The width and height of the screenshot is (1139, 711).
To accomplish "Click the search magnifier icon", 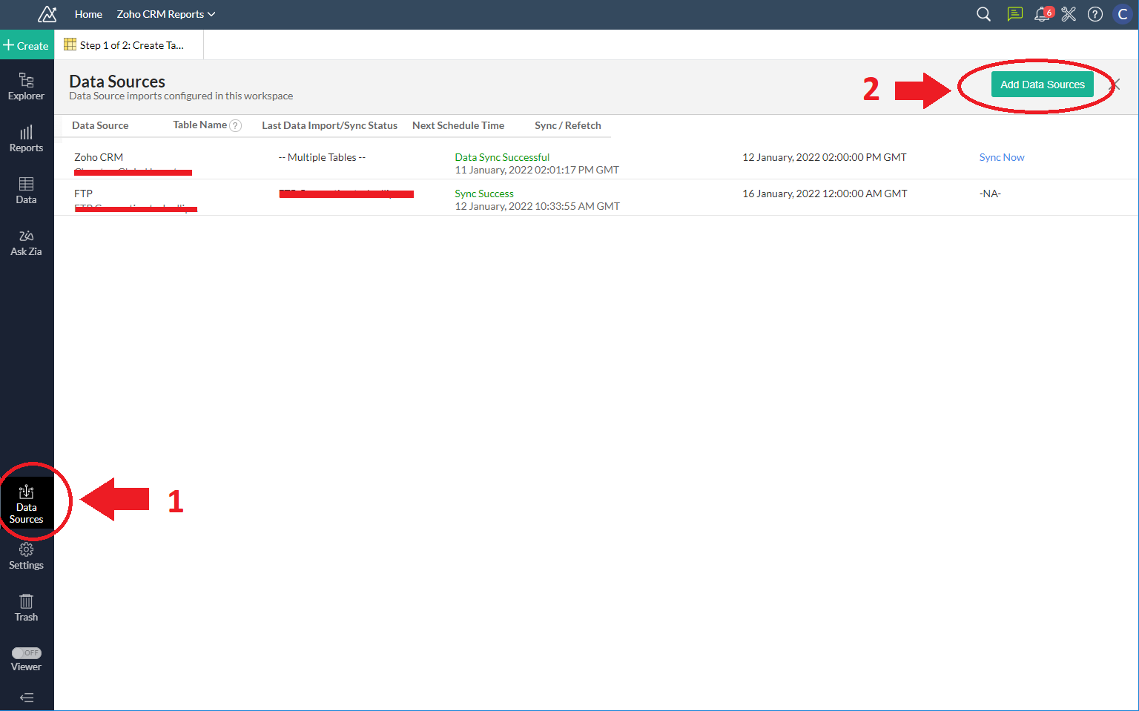I will click(x=983, y=14).
